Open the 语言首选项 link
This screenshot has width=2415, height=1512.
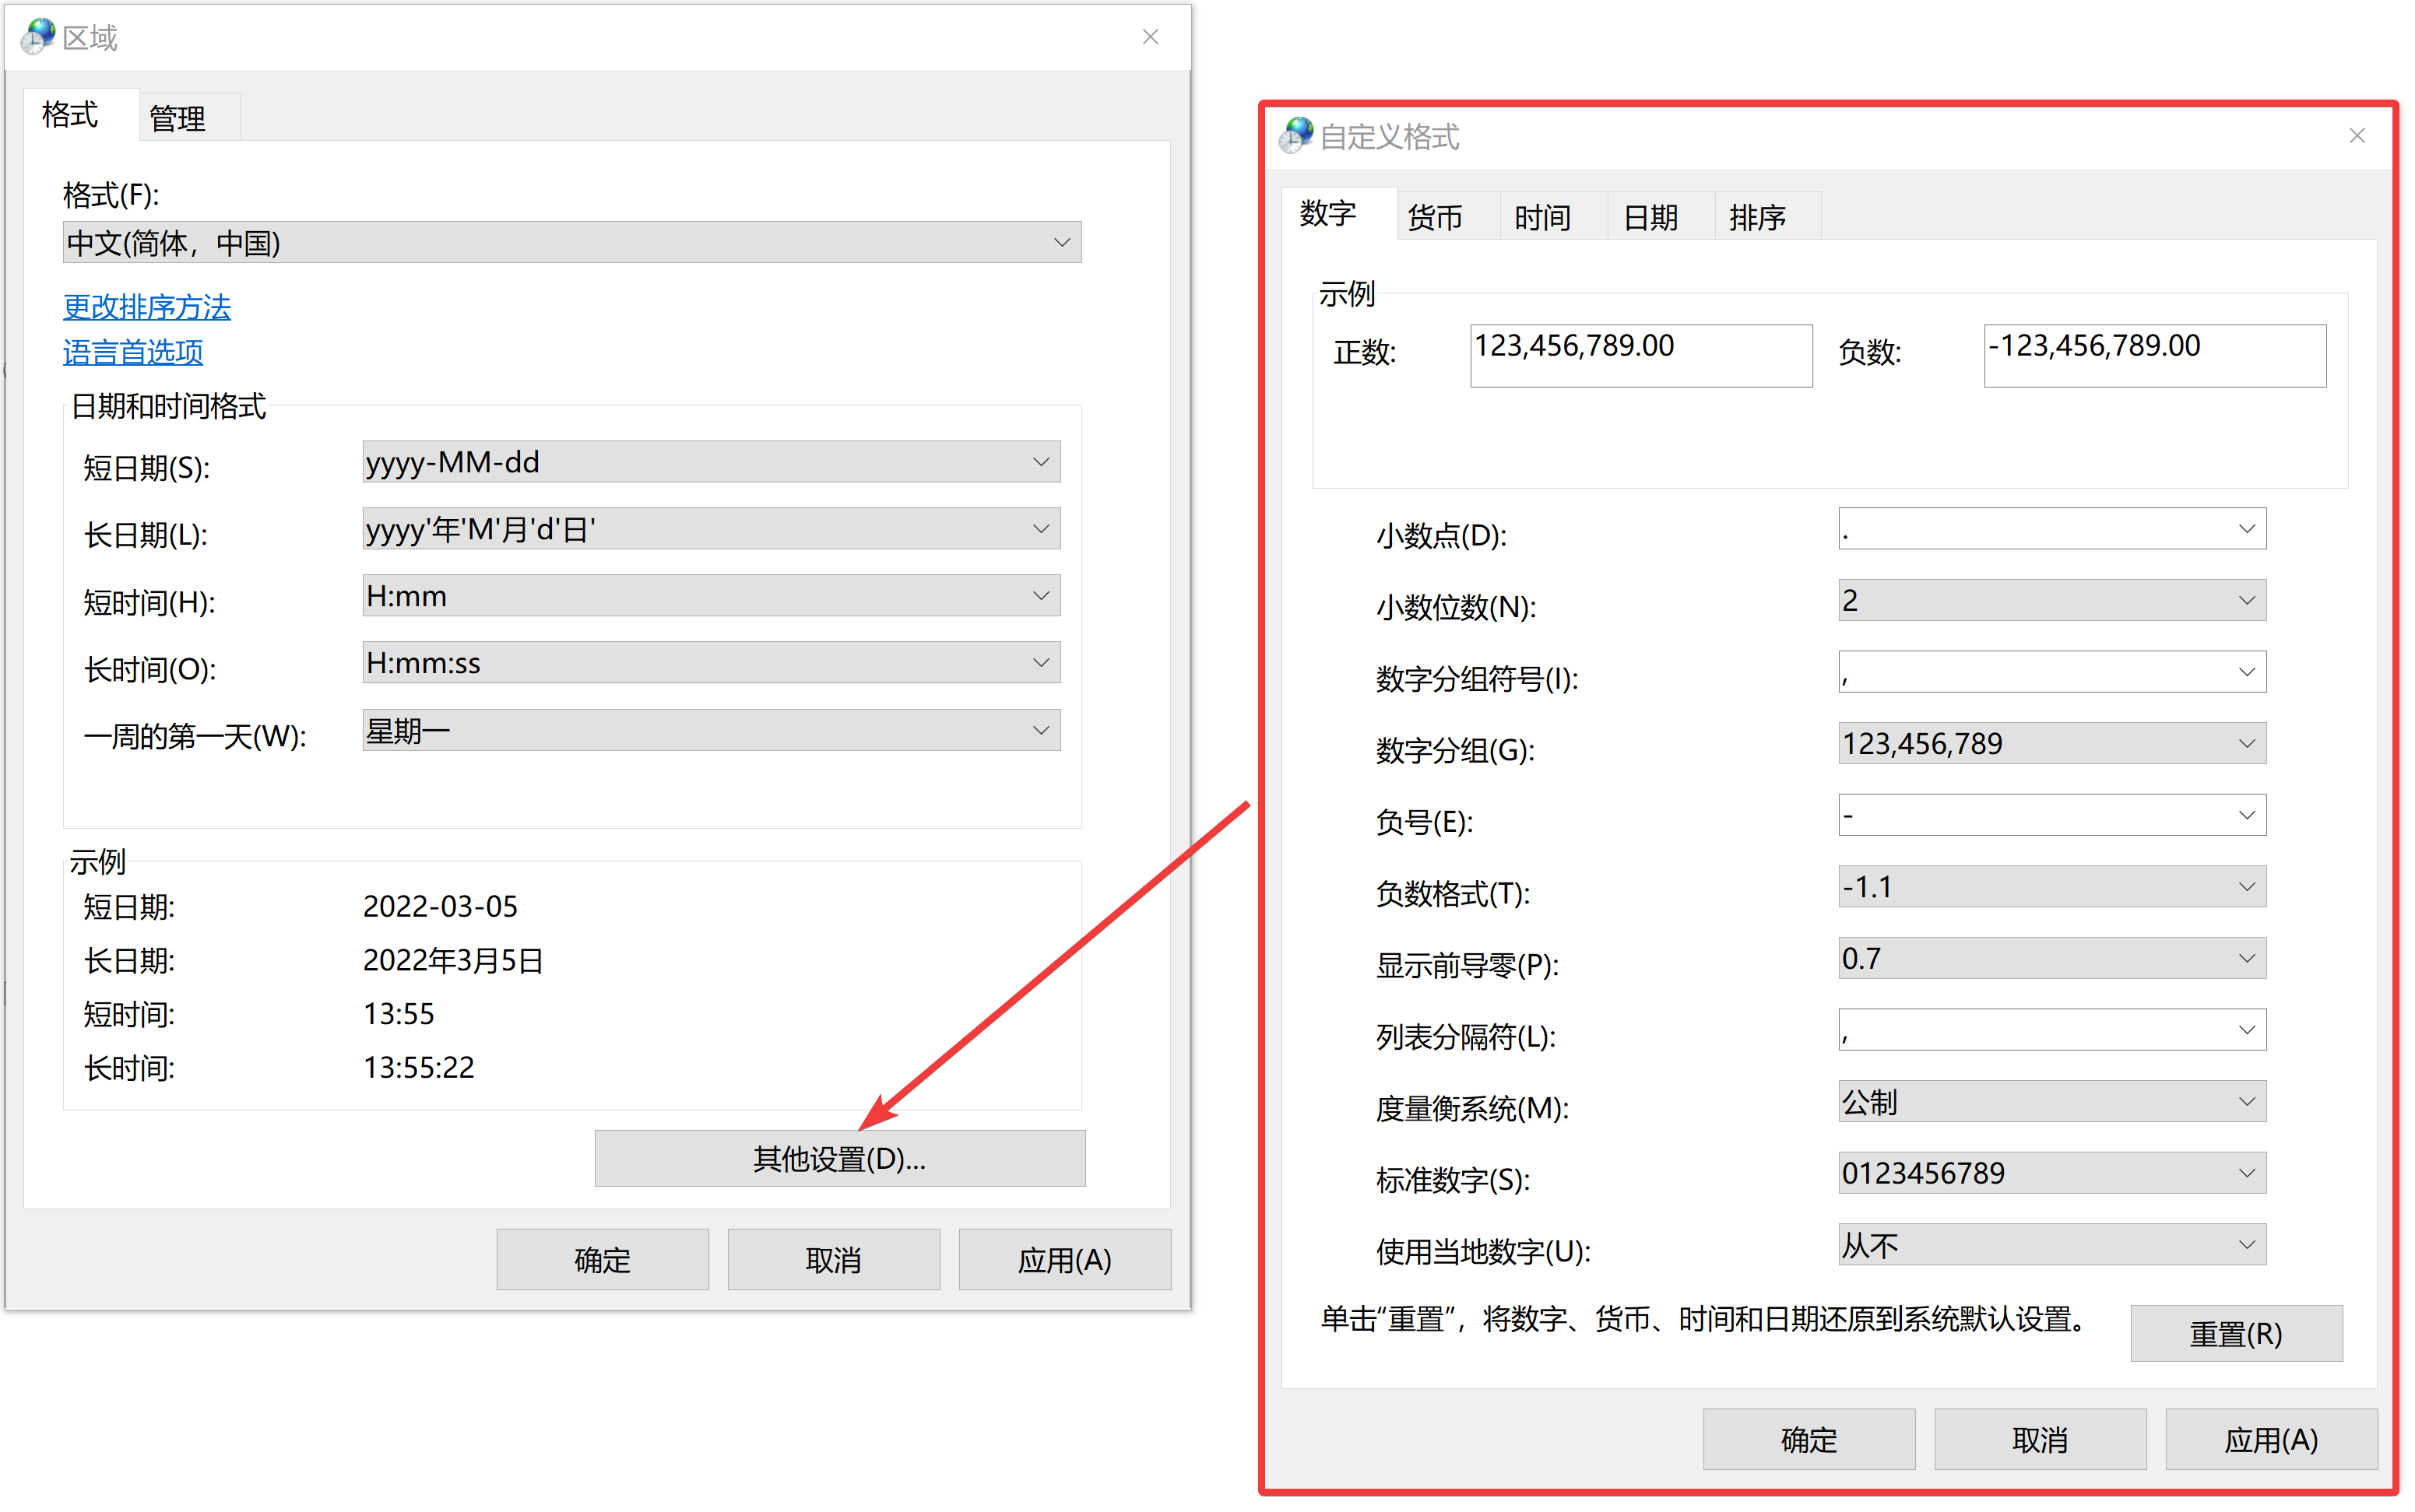click(x=133, y=352)
